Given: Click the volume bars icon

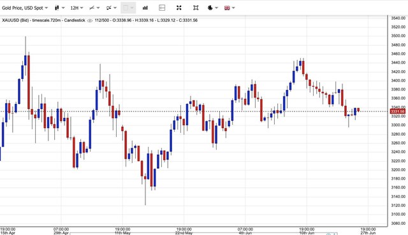Looking at the screenshot, I should [145, 8].
